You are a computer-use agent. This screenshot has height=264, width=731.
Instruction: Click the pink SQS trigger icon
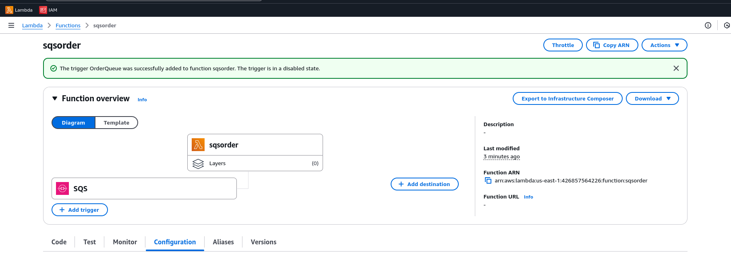click(62, 188)
